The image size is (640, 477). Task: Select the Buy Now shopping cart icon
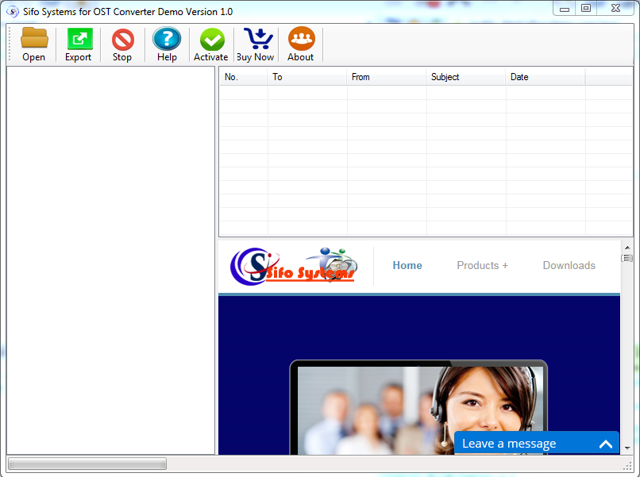click(255, 44)
